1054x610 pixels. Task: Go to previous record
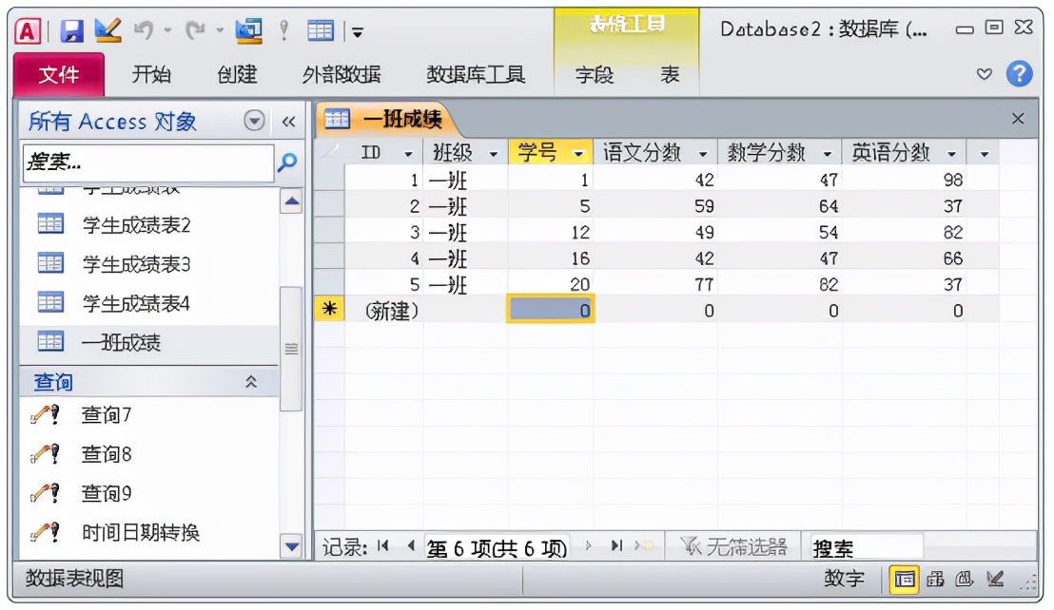coord(411,546)
